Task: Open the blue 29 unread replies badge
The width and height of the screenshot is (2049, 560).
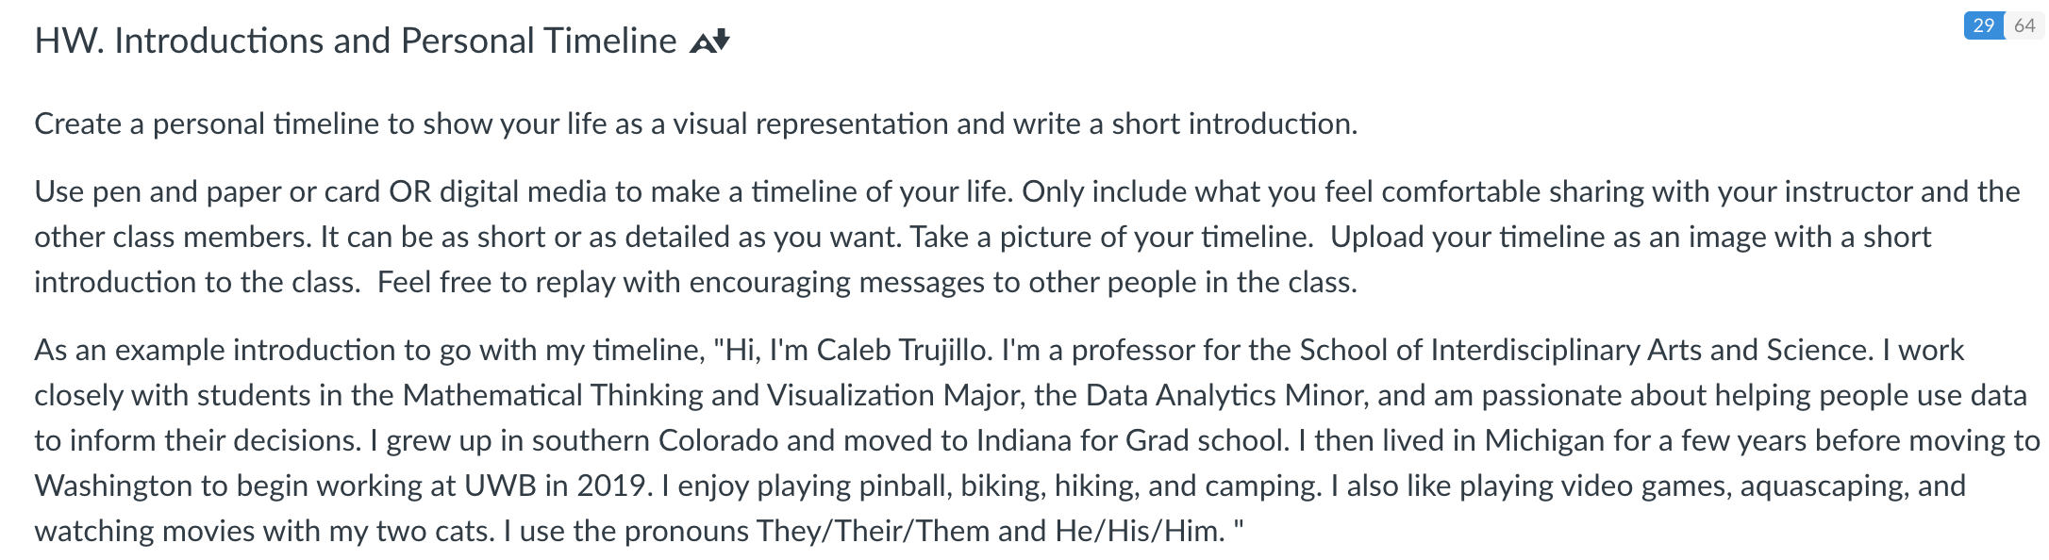Action: 1983,25
